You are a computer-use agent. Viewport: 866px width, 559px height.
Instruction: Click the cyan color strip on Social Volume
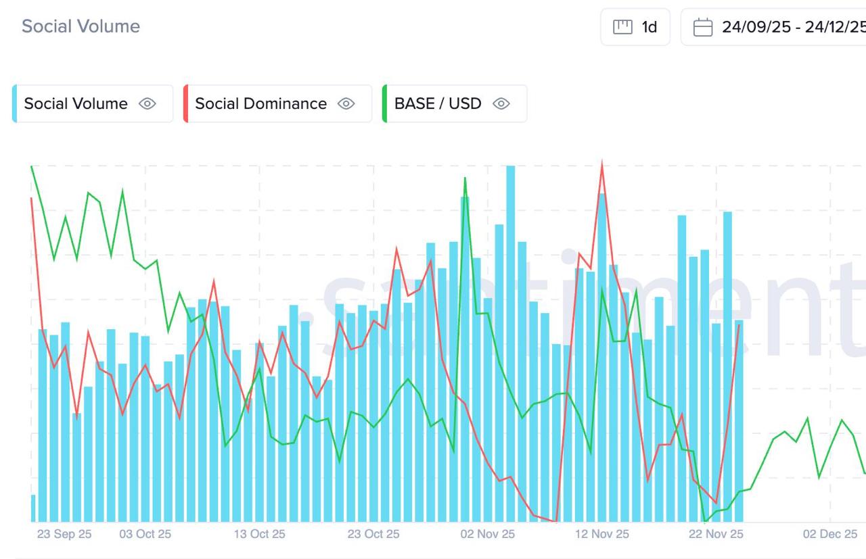coord(14,103)
